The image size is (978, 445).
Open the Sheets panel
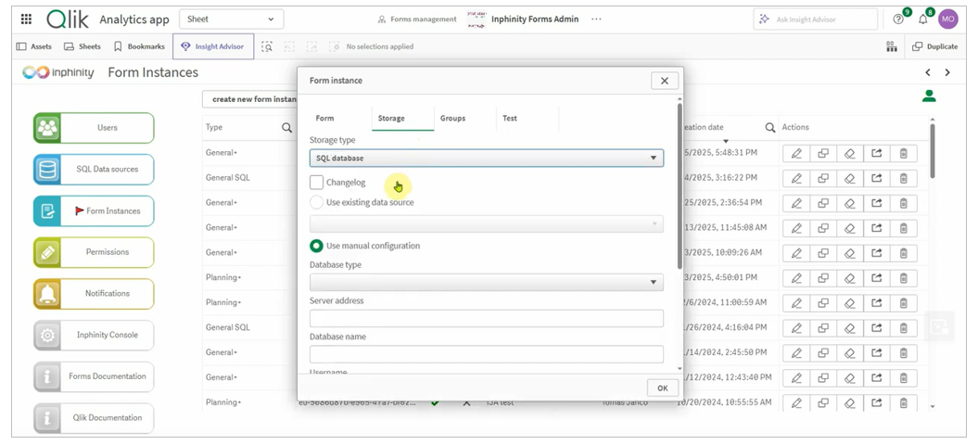83,46
